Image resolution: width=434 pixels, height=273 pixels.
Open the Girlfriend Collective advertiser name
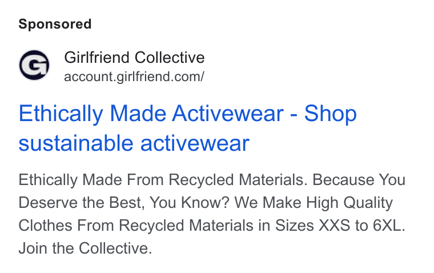pos(134,58)
